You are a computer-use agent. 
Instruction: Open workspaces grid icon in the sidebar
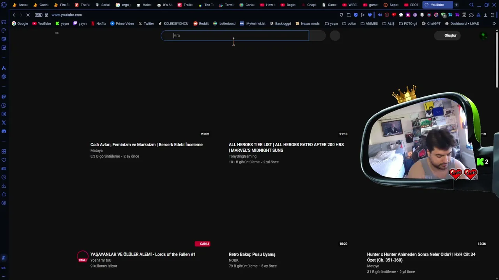click(x=4, y=151)
